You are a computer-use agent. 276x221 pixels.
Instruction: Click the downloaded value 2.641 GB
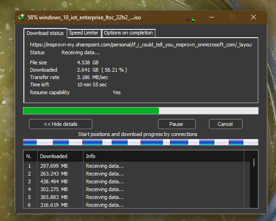click(88, 70)
